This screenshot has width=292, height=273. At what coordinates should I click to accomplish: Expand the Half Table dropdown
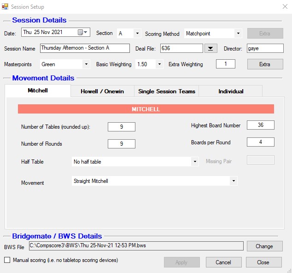tap(195, 162)
